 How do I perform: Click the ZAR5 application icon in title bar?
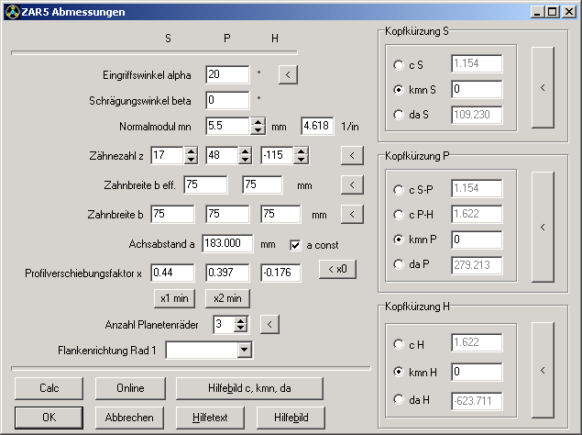12,12
